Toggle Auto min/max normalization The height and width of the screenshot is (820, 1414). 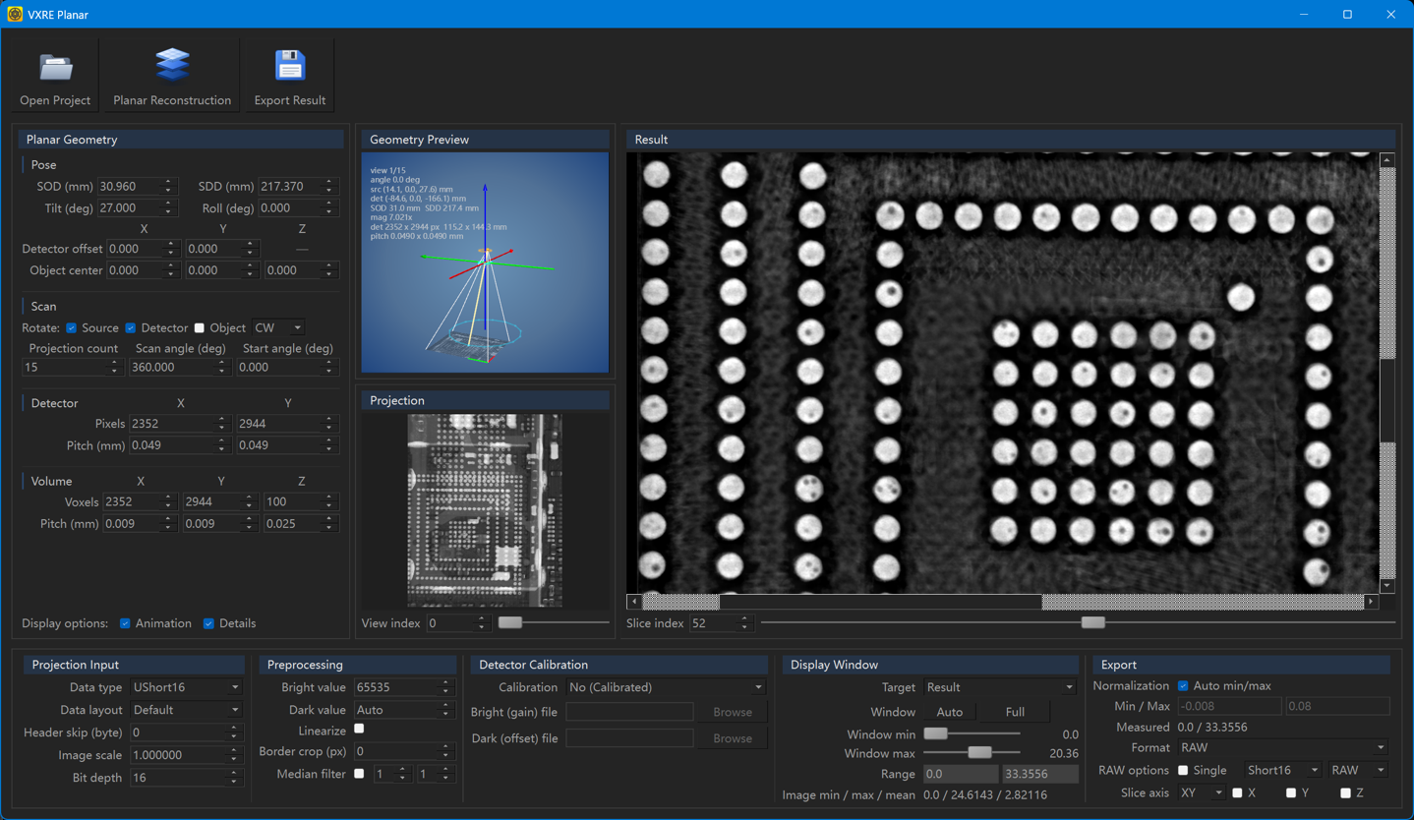(1183, 685)
